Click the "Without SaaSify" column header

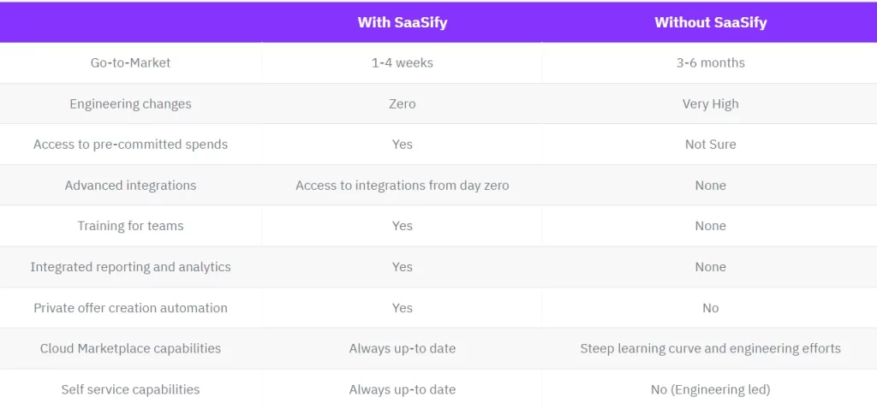(x=711, y=23)
